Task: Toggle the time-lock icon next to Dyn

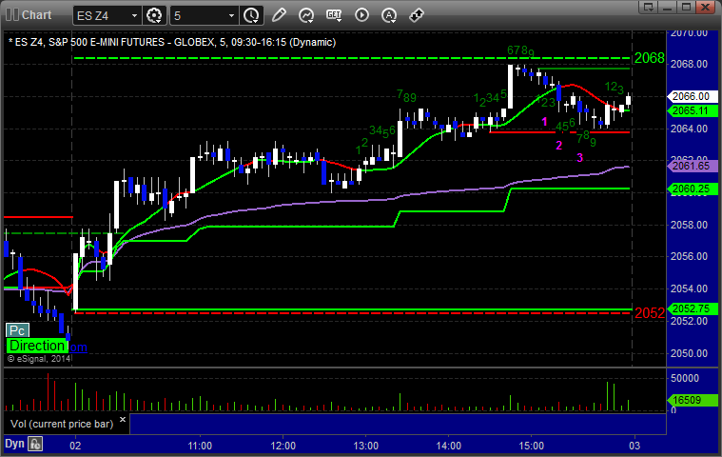Action: click(35, 444)
